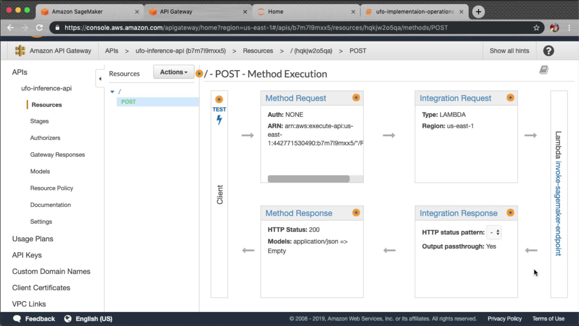The width and height of the screenshot is (579, 326).
Task: Click the Amazon API Gateway logo
Action: pos(20,51)
